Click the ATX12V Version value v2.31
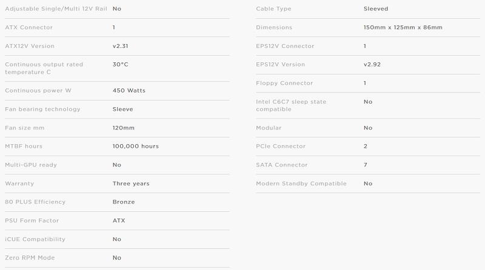This screenshot has width=485, height=270. (x=120, y=46)
